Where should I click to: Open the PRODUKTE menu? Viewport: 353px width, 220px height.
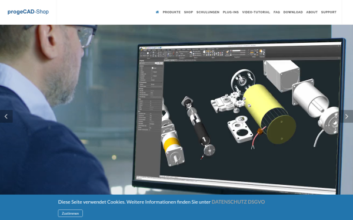(172, 12)
